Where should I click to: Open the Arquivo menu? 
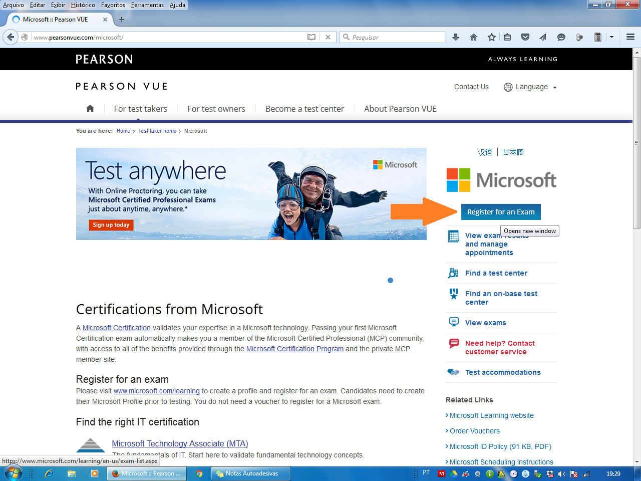coord(14,5)
